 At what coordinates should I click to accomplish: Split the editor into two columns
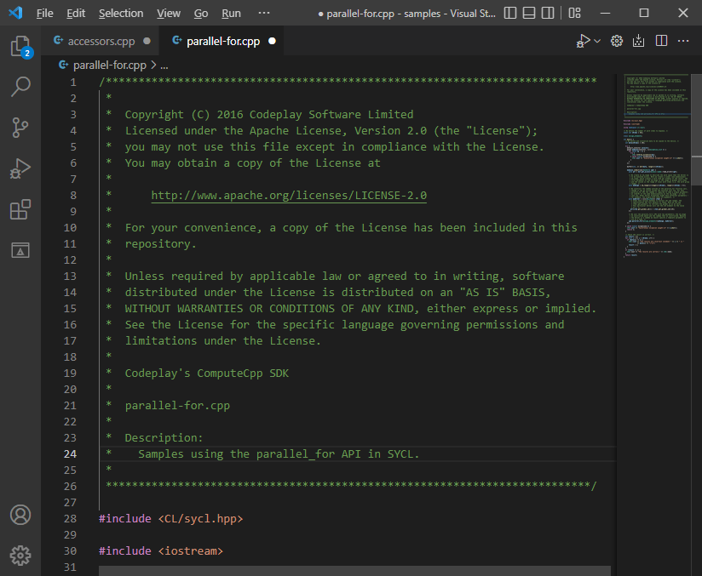click(661, 40)
